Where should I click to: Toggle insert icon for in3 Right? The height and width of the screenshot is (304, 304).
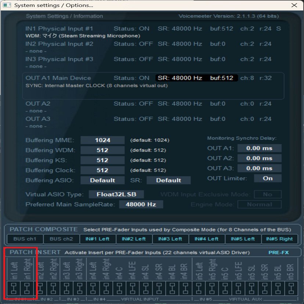[80, 288]
